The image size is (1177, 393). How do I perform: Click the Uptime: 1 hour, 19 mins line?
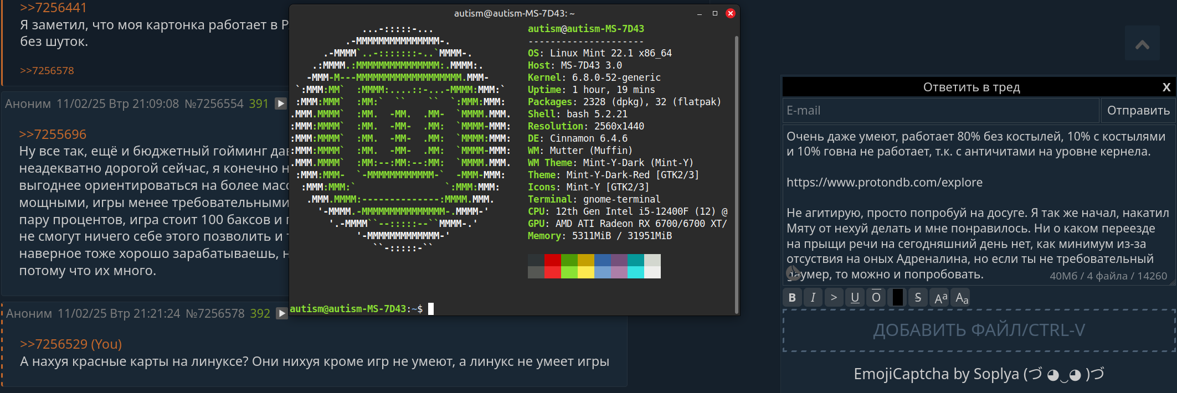592,90
